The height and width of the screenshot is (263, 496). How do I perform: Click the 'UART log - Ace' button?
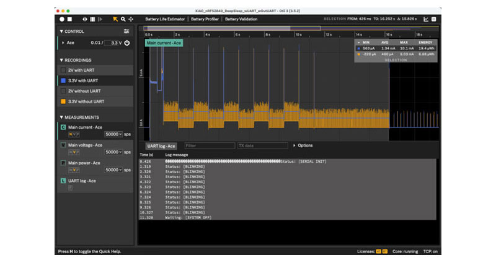point(161,146)
